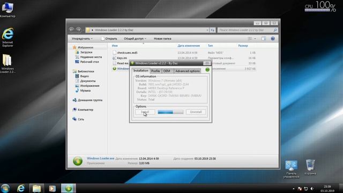Open the network tray icon

click(x=306, y=189)
